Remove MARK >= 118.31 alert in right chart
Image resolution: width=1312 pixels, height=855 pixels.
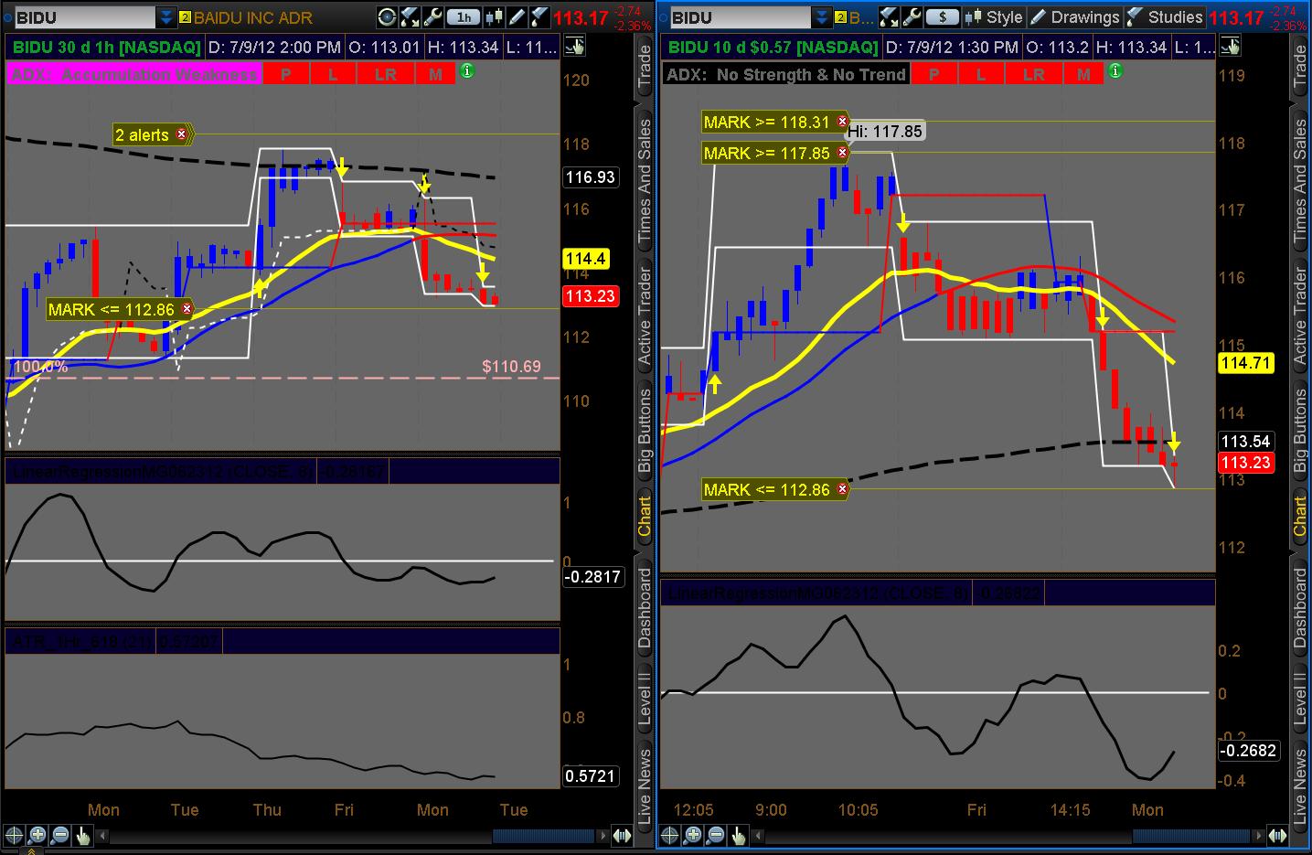[842, 122]
